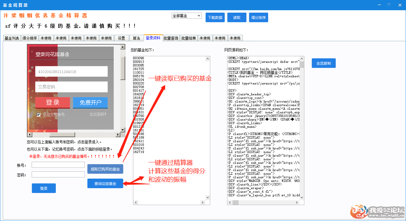The width and height of the screenshot is (406, 221).
Task: Click the blue 登录 button at bottom left
Action: click(44, 188)
